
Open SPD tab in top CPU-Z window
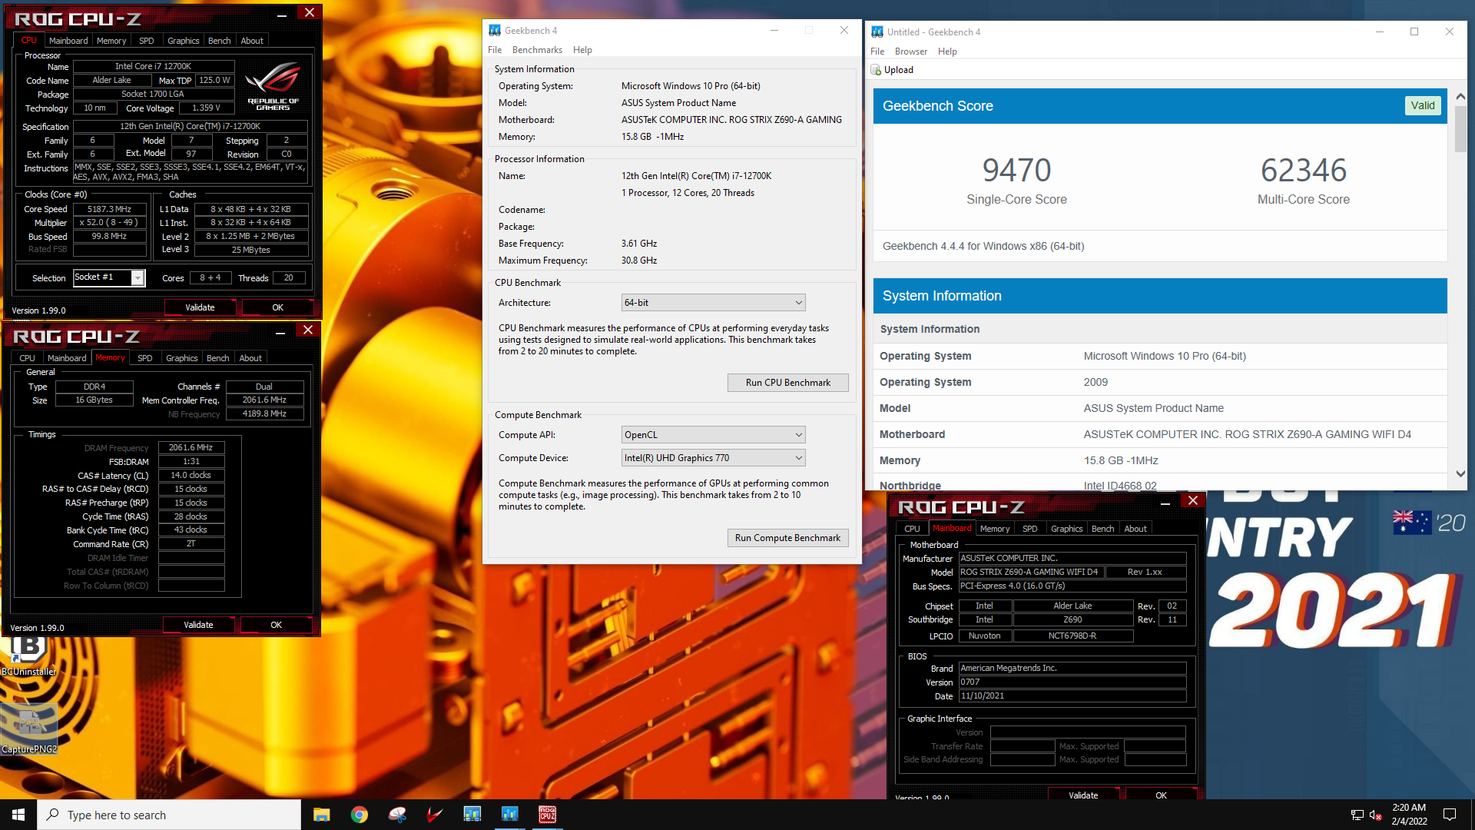(147, 41)
